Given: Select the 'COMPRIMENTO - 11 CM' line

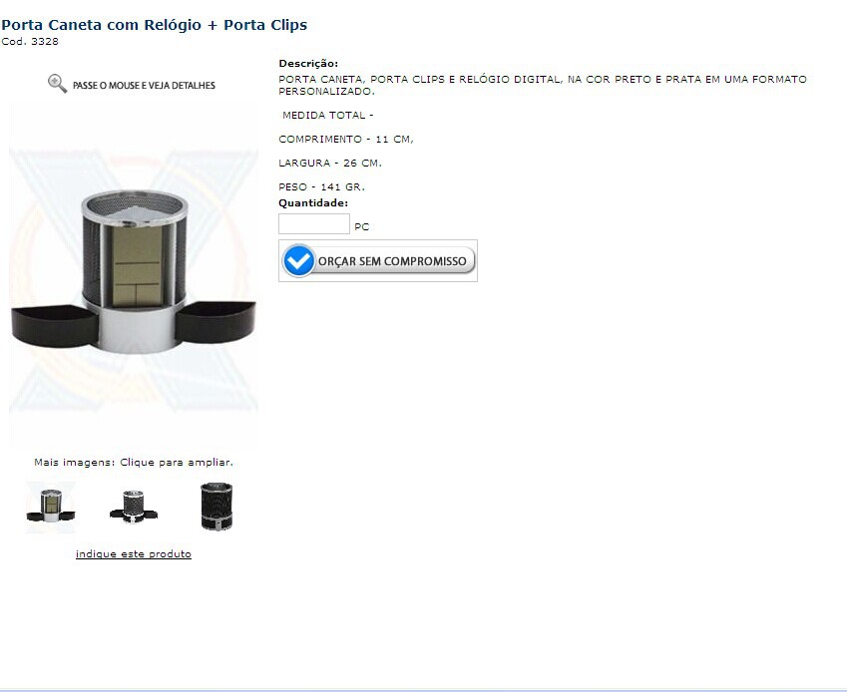Looking at the screenshot, I should click(x=346, y=140).
